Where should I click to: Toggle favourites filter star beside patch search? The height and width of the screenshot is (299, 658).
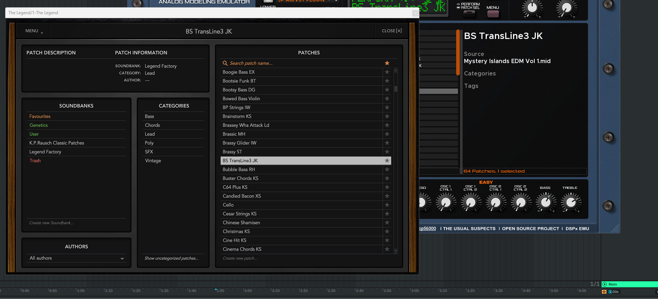click(x=387, y=63)
